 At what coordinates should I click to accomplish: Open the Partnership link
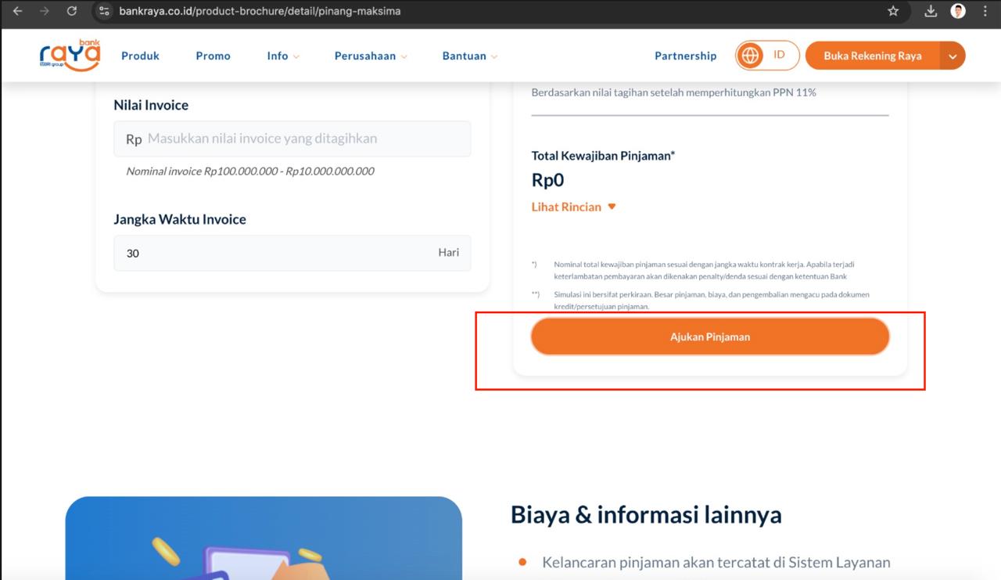[x=685, y=56]
